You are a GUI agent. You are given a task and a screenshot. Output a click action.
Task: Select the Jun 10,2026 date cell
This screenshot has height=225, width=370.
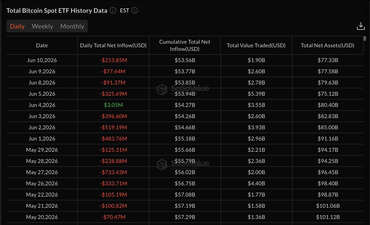pos(42,60)
